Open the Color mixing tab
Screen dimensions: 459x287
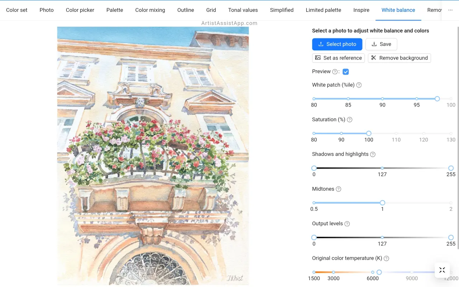[150, 10]
